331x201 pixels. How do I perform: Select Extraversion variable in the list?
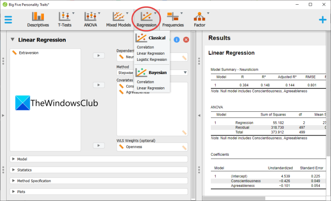pyautogui.click(x=29, y=53)
